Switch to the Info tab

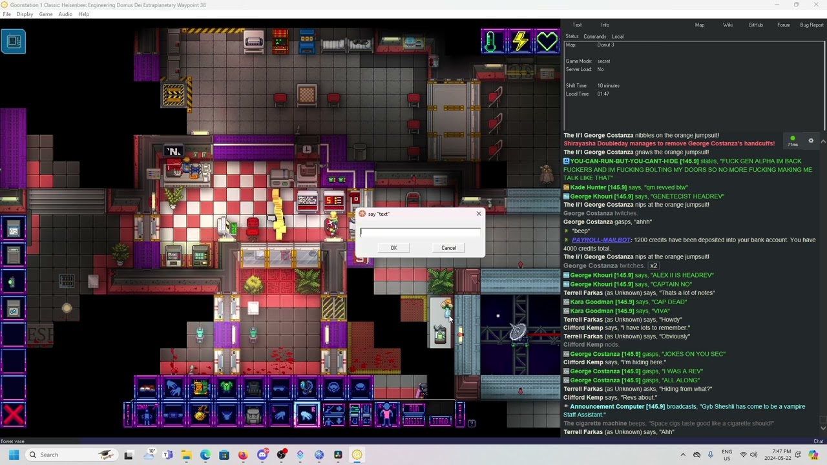click(x=605, y=25)
